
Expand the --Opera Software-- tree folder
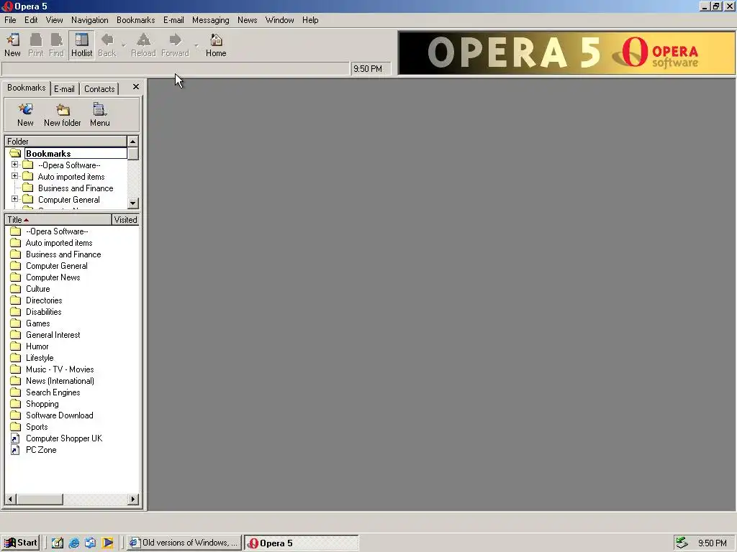click(x=14, y=165)
